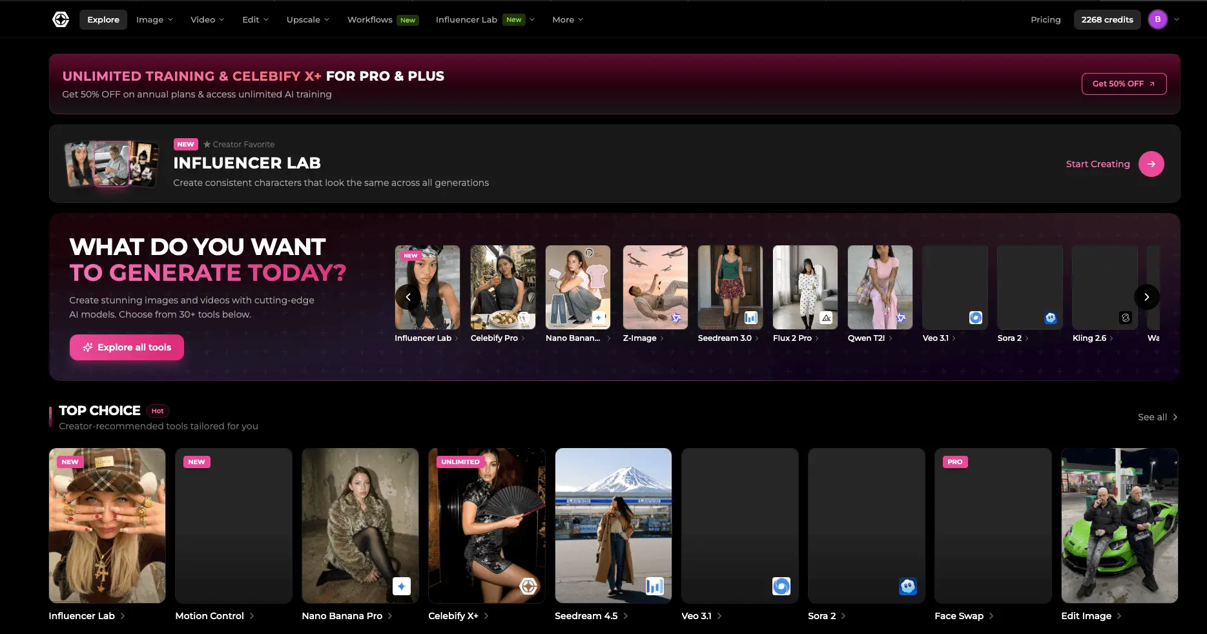Open the Seedream 4.5 Mount Fuji thumbnail
The height and width of the screenshot is (634, 1207).
pyautogui.click(x=614, y=526)
